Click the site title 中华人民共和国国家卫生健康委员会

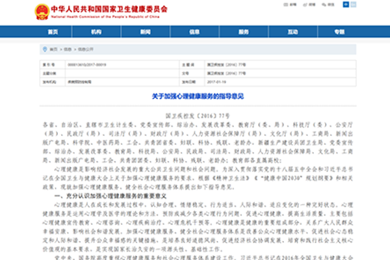click(x=105, y=8)
